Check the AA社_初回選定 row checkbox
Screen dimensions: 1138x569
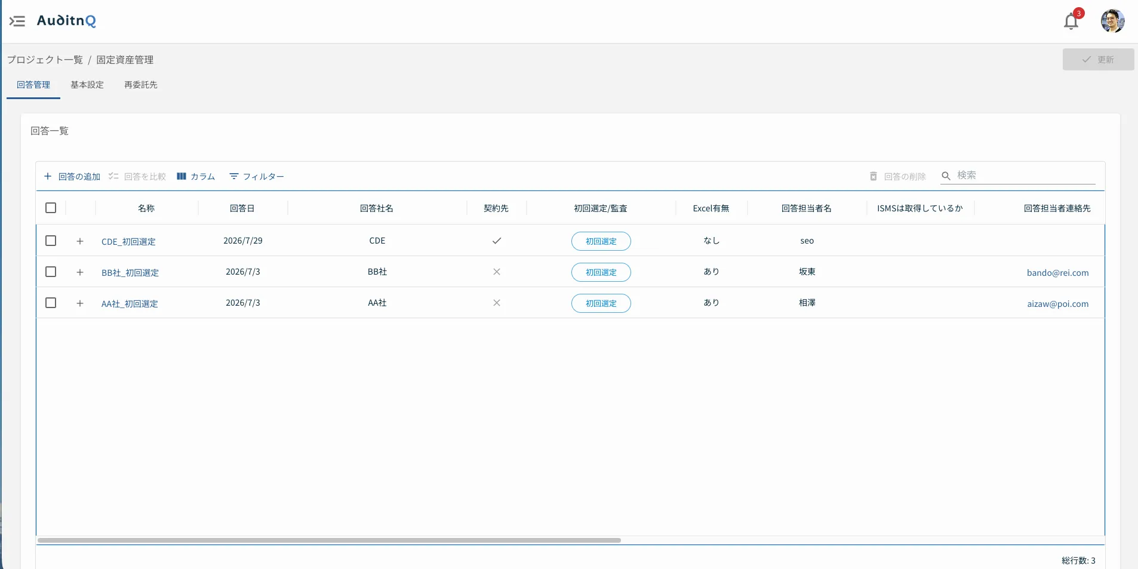pyautogui.click(x=51, y=303)
